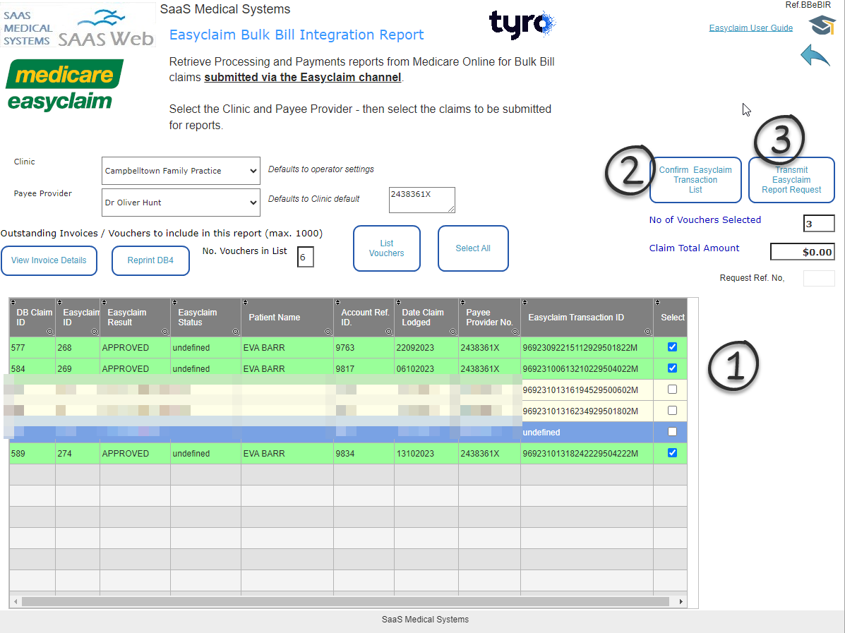Click the List Vouchers button

tap(386, 248)
